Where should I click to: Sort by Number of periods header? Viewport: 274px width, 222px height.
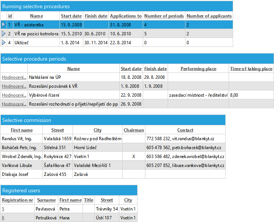point(164,16)
